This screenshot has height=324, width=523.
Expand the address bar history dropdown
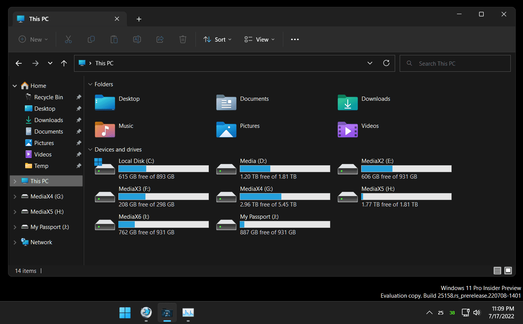pos(370,63)
